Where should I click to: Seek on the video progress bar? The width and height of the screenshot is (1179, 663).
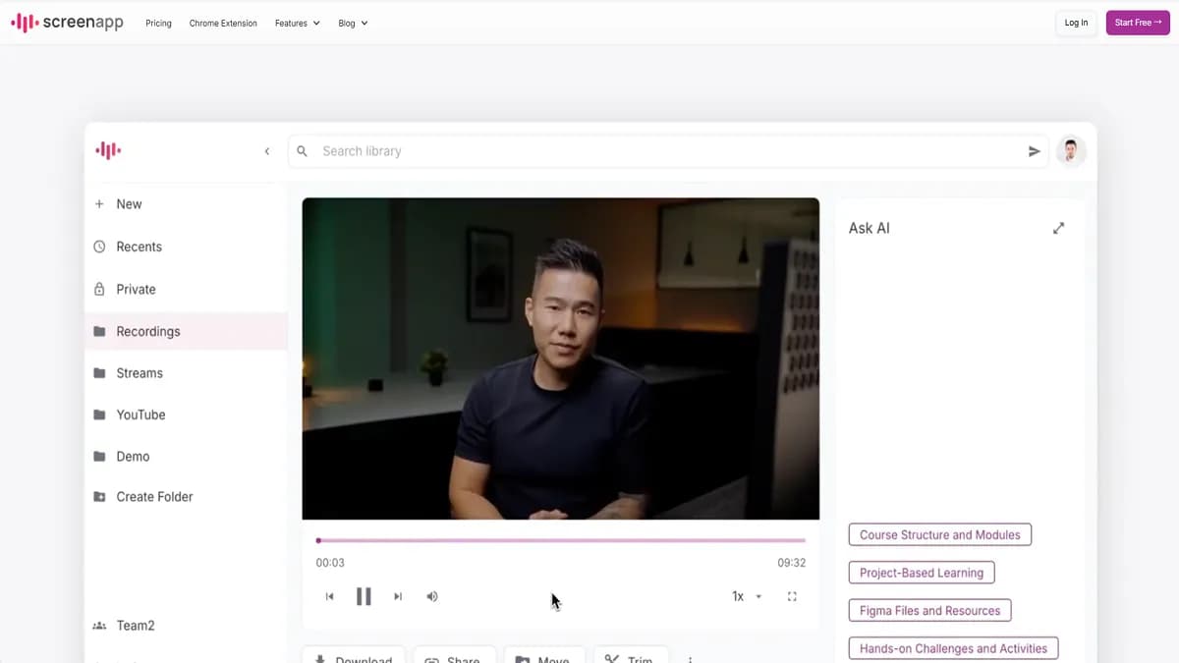click(x=561, y=540)
